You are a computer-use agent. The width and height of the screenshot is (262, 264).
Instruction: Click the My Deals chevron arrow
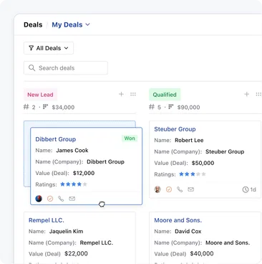87,24
